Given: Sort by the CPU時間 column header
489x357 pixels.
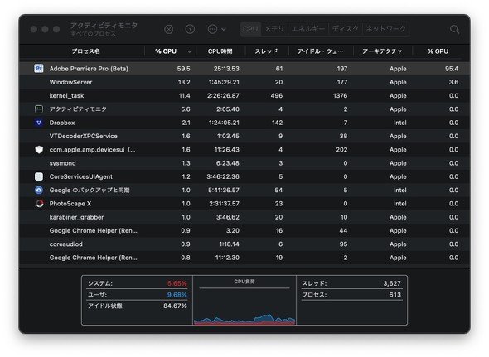Looking at the screenshot, I should click(x=220, y=51).
